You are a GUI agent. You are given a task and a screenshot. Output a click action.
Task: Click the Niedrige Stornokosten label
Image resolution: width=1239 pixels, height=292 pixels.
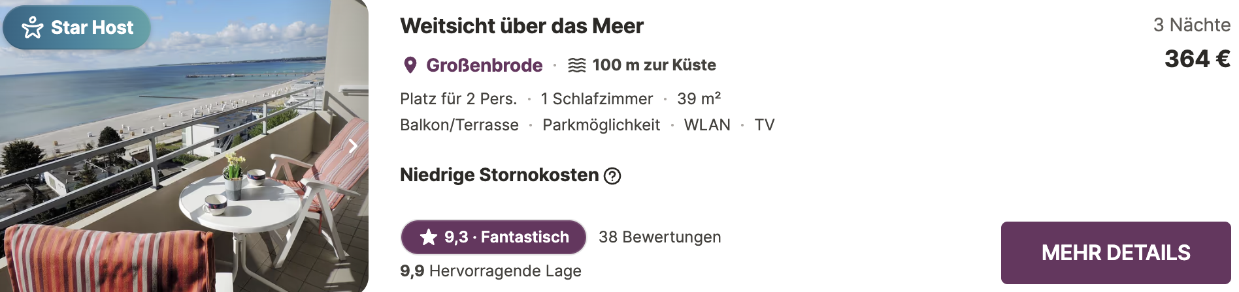point(499,175)
